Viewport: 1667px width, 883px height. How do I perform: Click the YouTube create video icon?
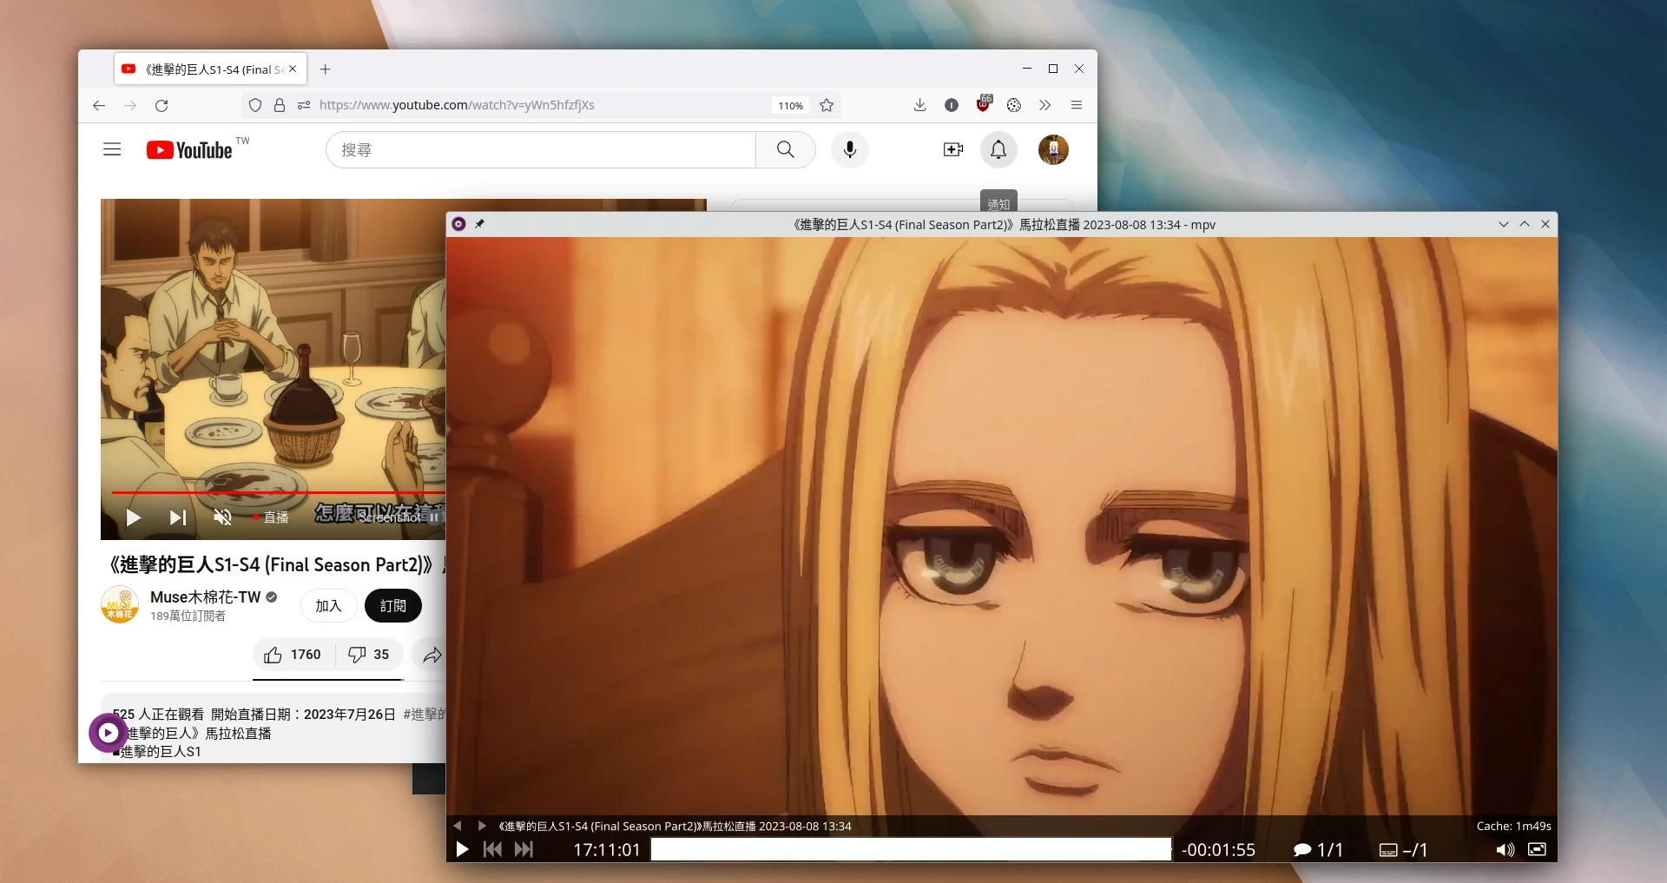[x=952, y=149]
